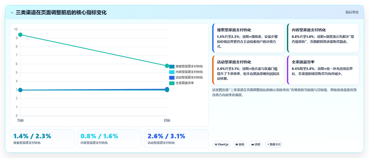The image size is (369, 158).
Task: Click 活动型渠道支付转化 label under 2.6% stat
Action: point(161,143)
